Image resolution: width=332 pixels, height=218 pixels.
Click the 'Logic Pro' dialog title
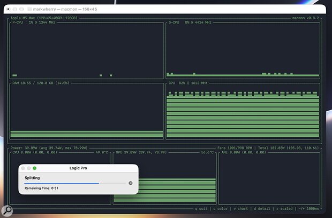click(x=78, y=168)
